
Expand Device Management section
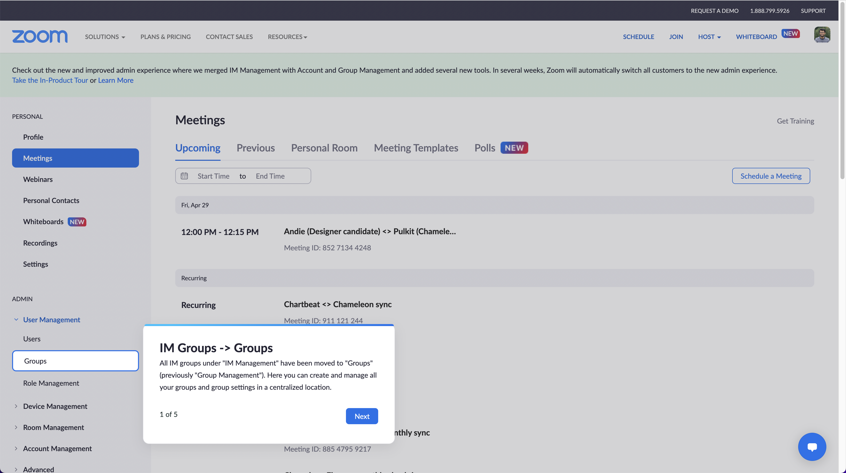(x=16, y=406)
